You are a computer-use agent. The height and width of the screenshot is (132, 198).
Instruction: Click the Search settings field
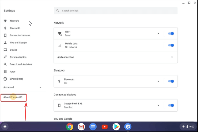[115, 11]
